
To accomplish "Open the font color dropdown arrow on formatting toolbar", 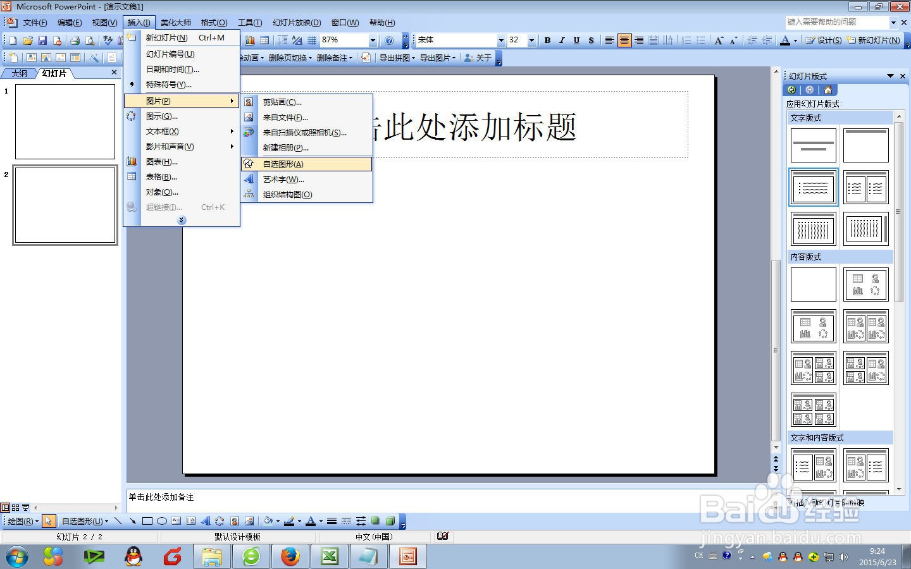I will (x=795, y=41).
